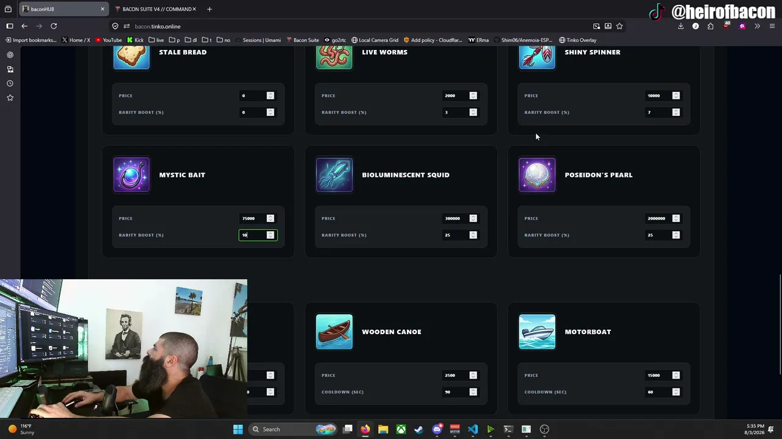Adjust Shiny Spinner price stepper arrows
Image resolution: width=782 pixels, height=439 pixels.
pos(676,96)
